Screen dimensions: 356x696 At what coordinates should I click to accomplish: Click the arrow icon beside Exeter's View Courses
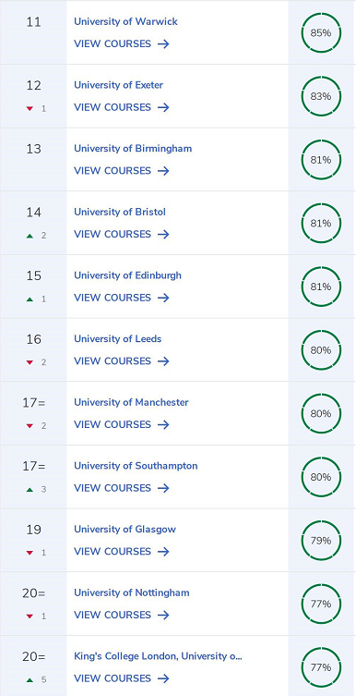coord(163,107)
